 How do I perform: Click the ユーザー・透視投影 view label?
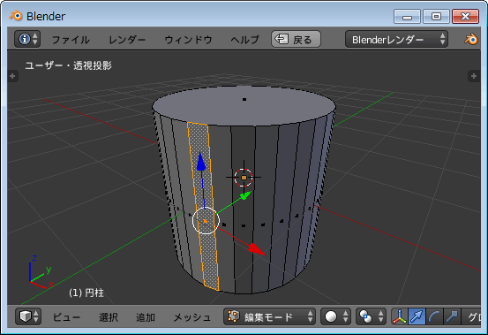(68, 65)
